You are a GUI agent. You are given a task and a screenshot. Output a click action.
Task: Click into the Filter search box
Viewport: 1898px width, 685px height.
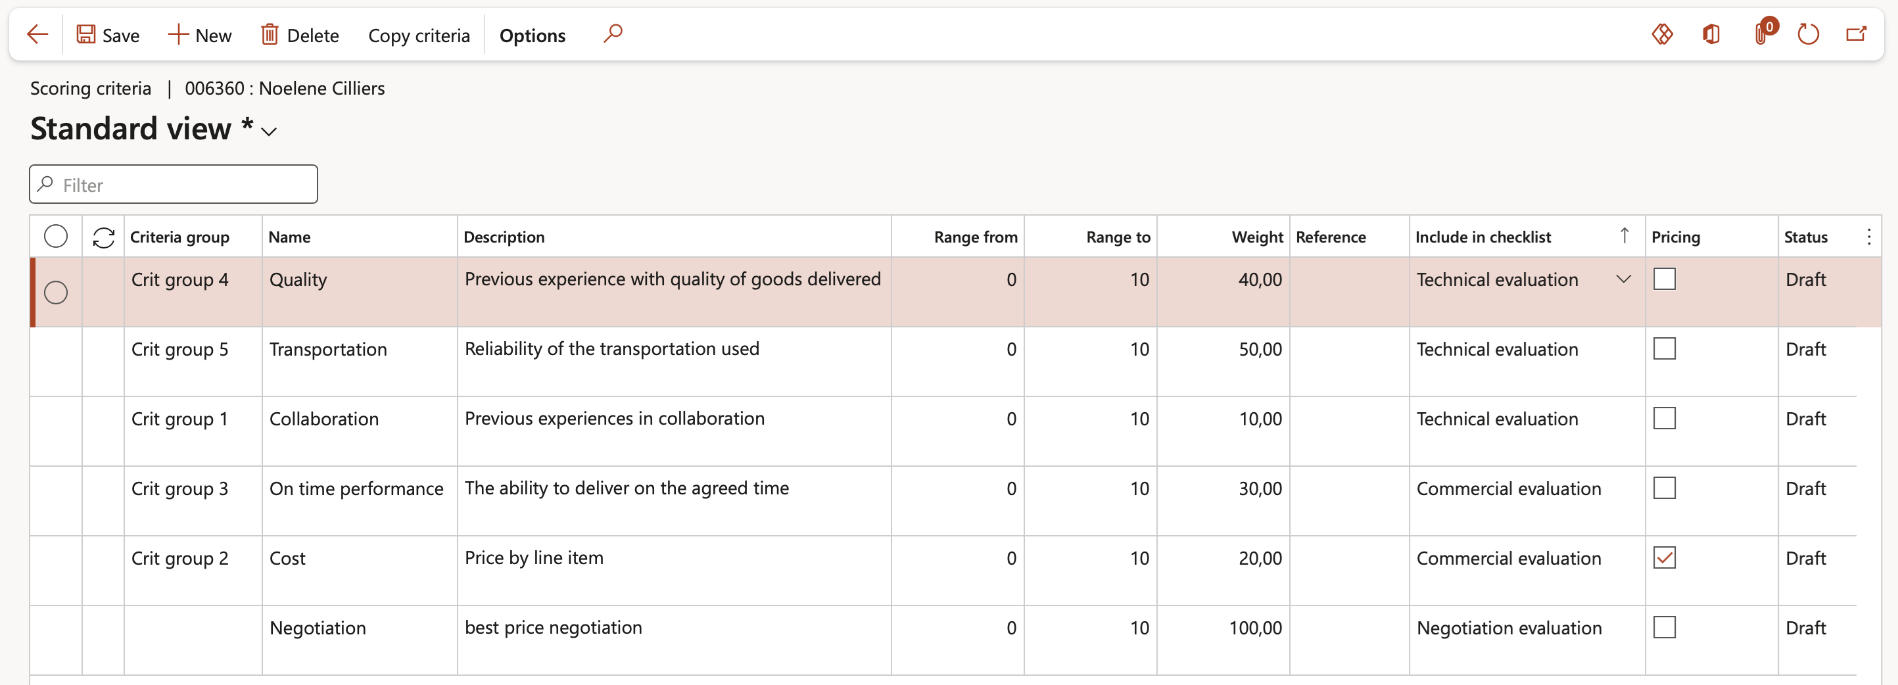[173, 184]
